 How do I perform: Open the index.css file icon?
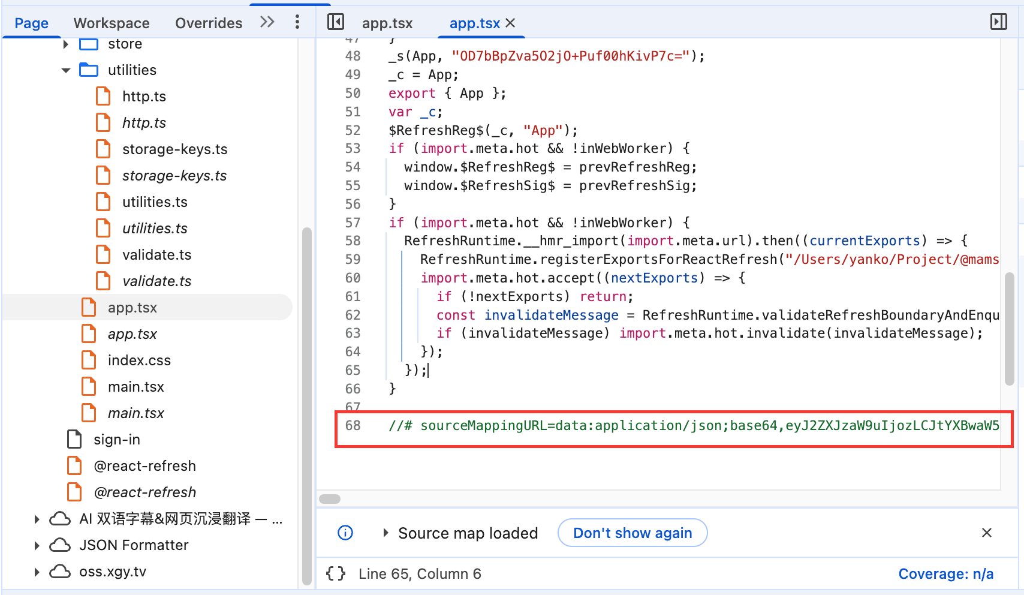point(89,360)
